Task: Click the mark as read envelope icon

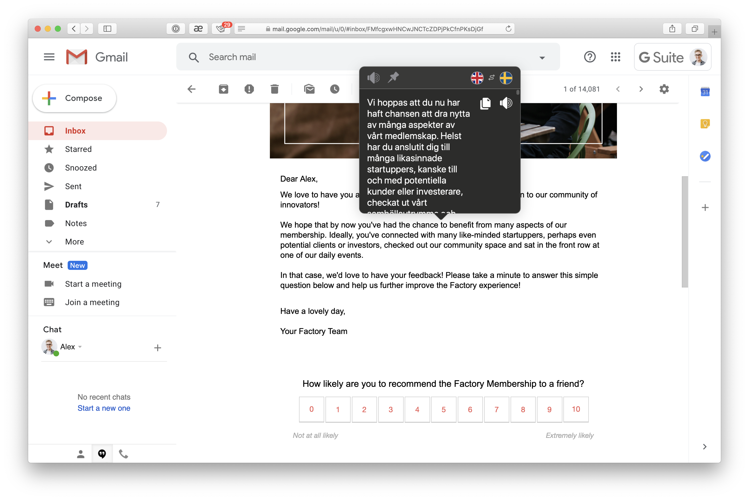Action: (309, 89)
